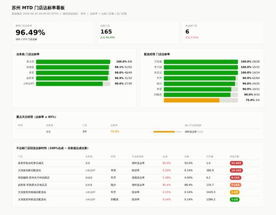Select the unqualified stores count 6
This screenshot has width=276, height=215.
(187, 32)
